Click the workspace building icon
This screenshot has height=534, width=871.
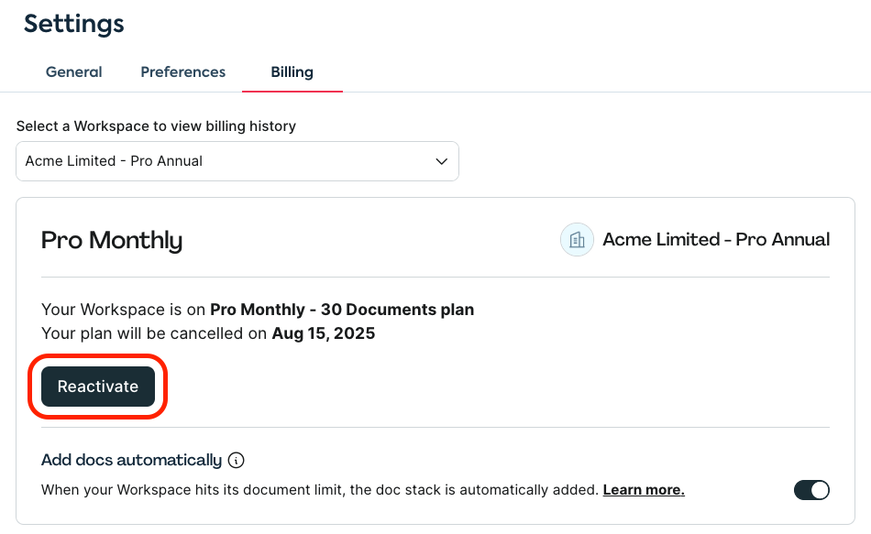tap(577, 240)
